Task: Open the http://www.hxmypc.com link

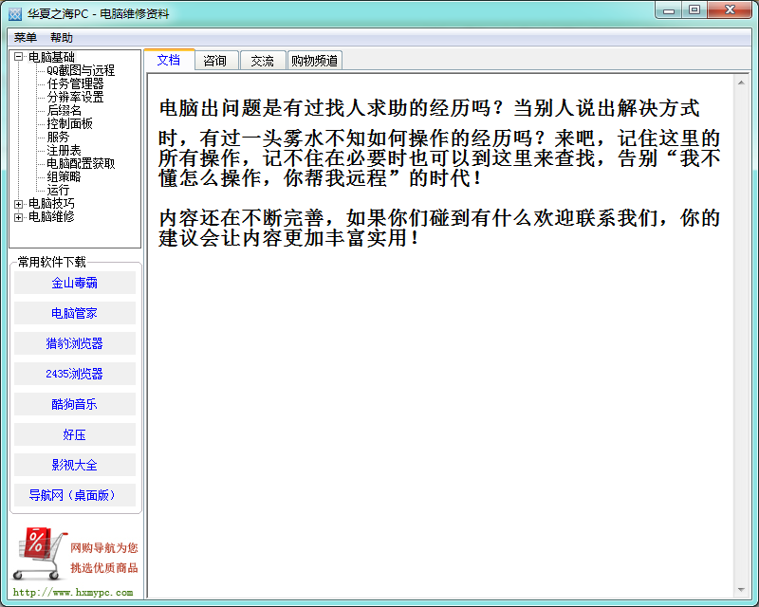Action: pos(73,593)
